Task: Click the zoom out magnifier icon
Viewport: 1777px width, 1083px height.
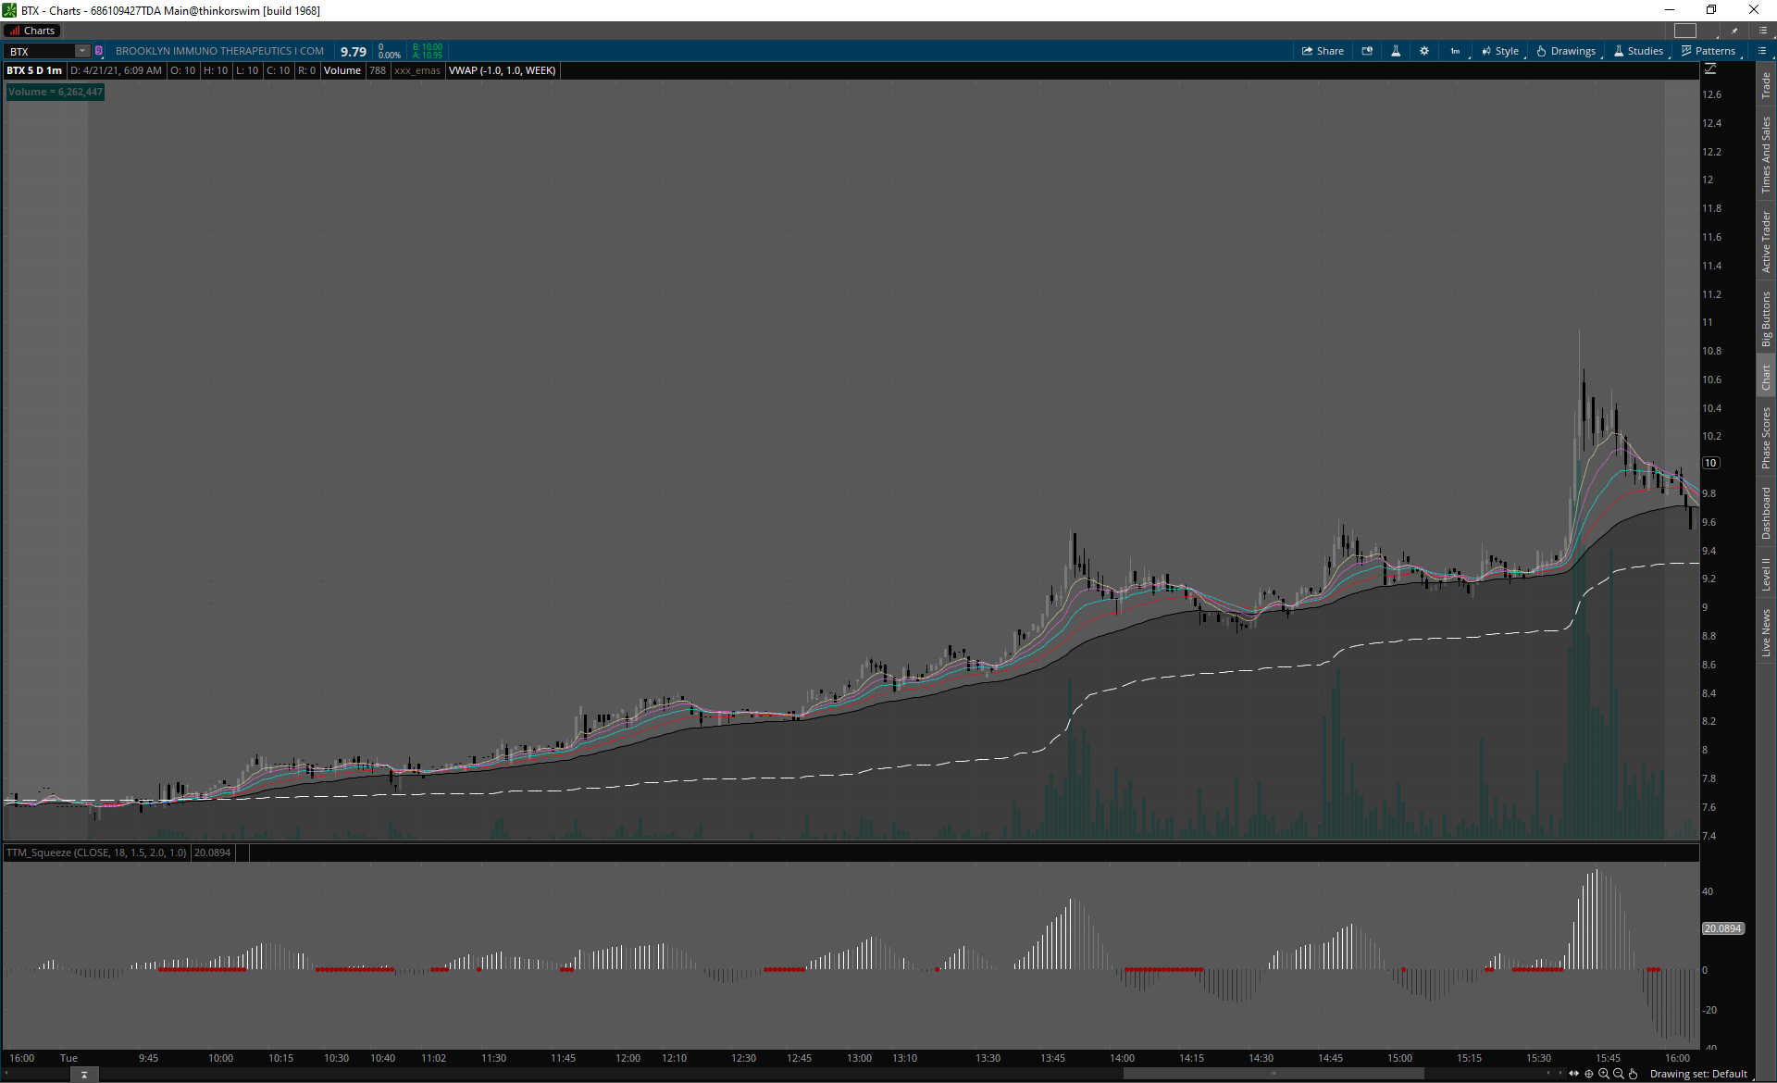Action: [1619, 1074]
